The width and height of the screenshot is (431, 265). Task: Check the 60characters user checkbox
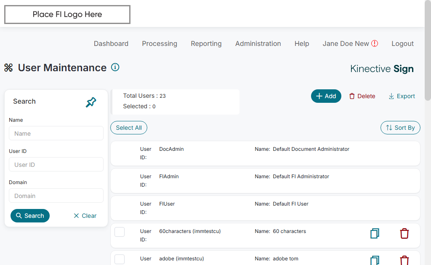coord(120,232)
